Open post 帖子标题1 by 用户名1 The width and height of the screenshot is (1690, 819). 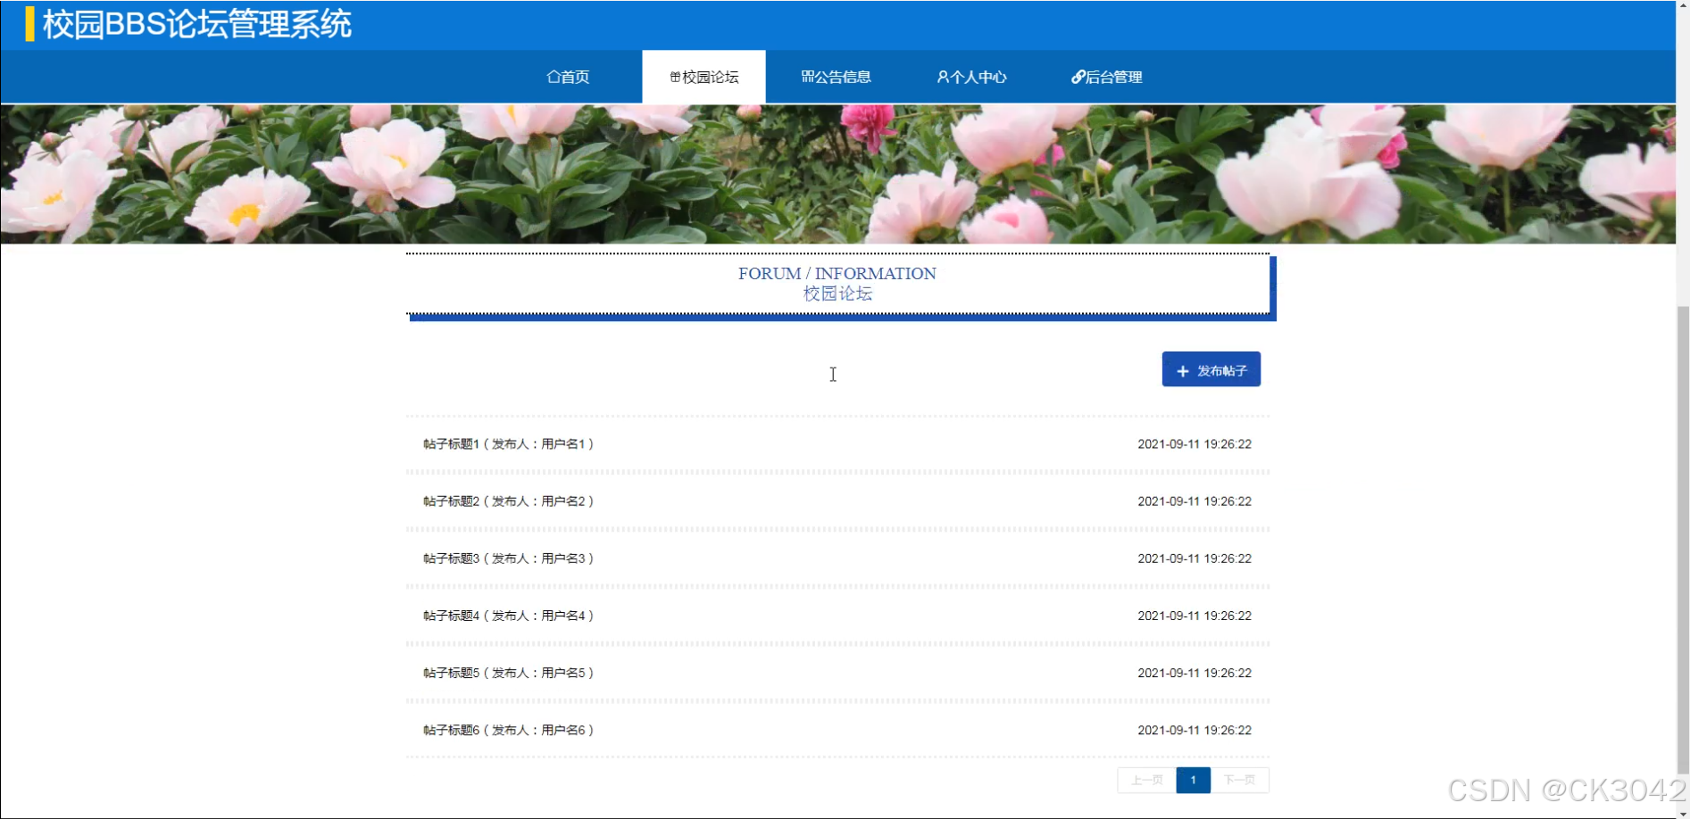[505, 443]
